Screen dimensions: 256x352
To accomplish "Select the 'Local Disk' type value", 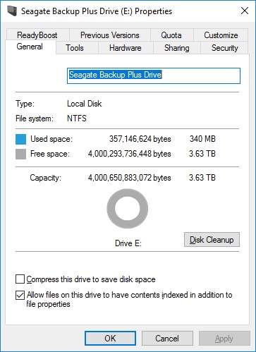I will coord(85,104).
